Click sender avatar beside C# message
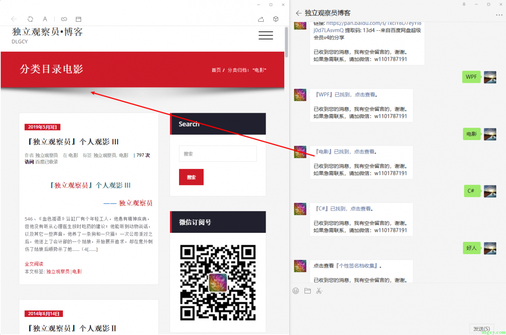This screenshot has height=335, width=506. [490, 191]
